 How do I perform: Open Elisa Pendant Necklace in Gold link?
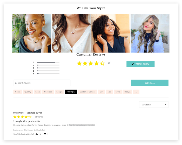[34, 130]
